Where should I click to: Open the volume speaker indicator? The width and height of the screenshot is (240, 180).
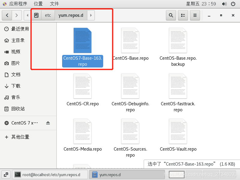(224, 4)
